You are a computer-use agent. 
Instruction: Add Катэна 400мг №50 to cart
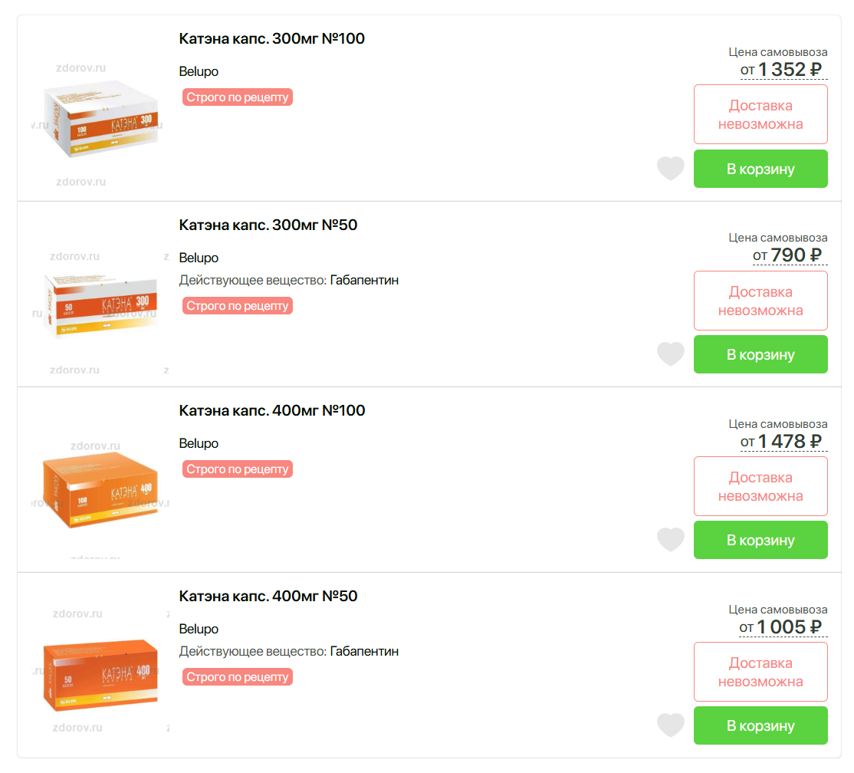tap(760, 725)
